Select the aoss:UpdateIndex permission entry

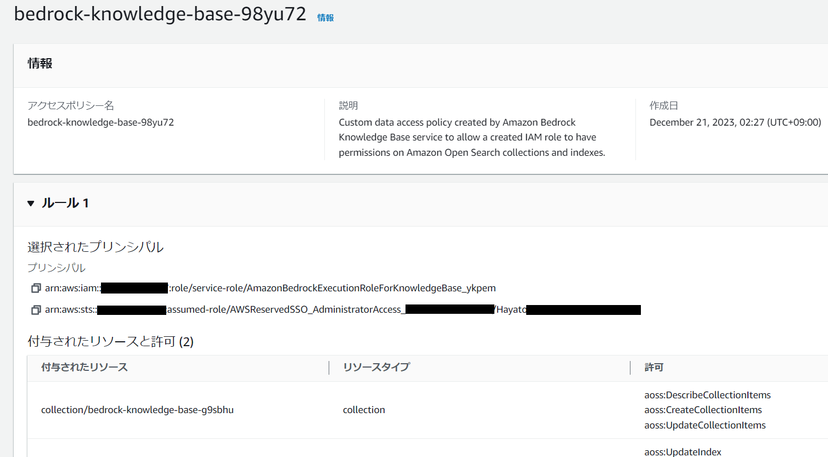[683, 452]
